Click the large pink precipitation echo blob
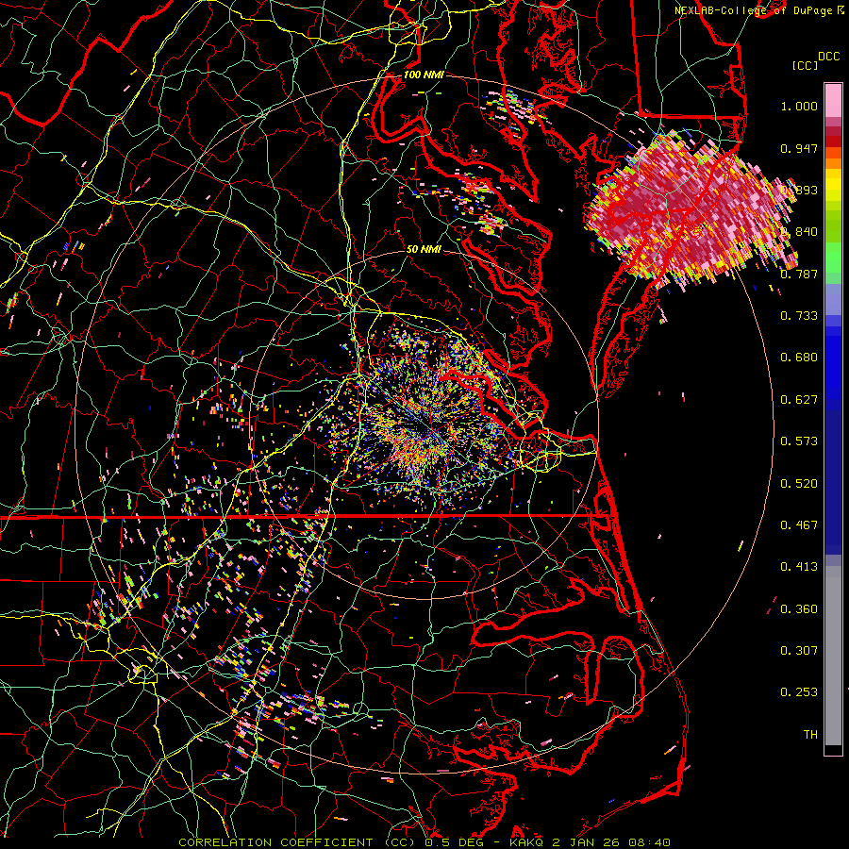The height and width of the screenshot is (849, 849). [691, 208]
